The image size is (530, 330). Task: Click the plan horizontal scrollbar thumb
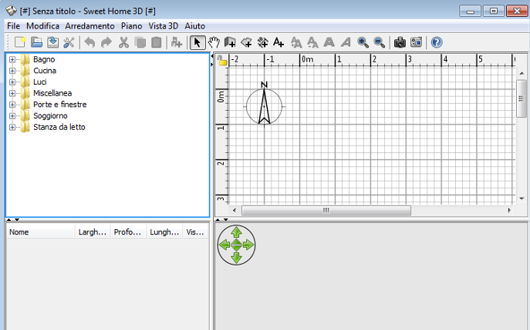[x=326, y=210]
